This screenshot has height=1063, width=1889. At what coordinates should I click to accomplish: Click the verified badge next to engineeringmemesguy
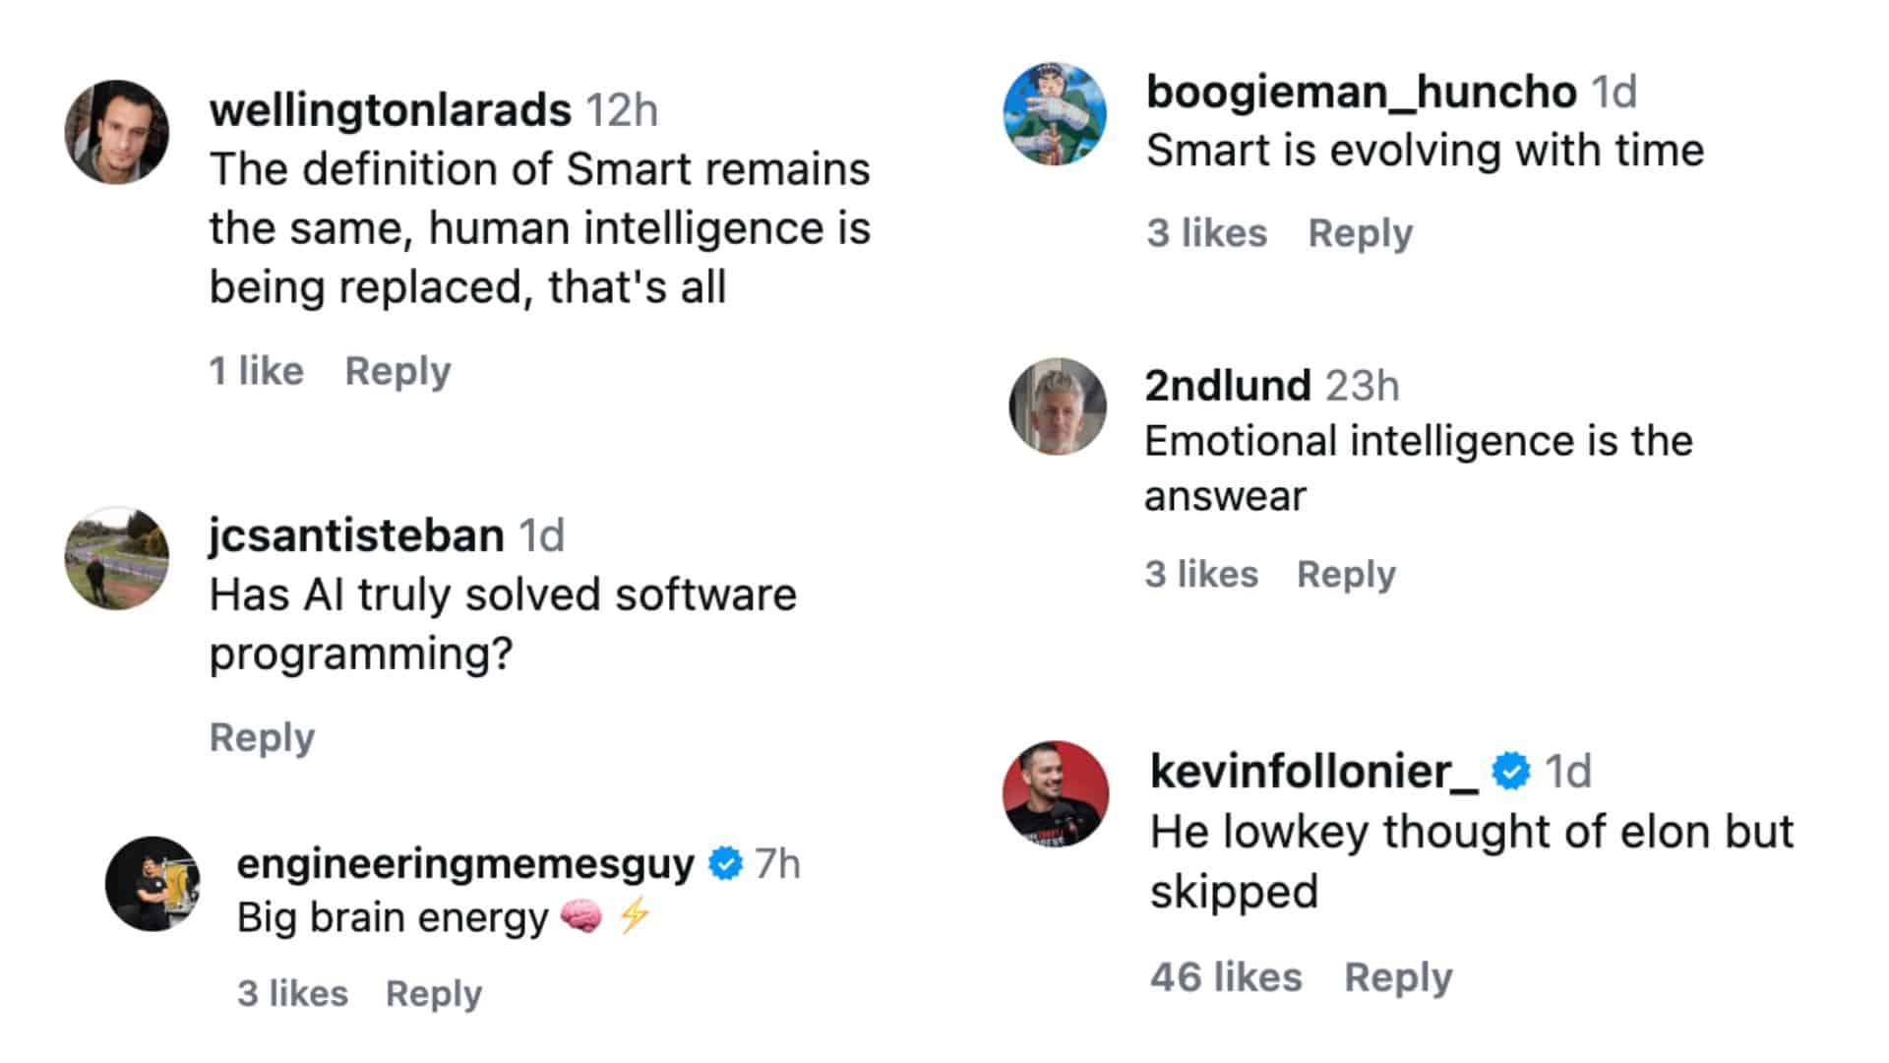point(725,864)
